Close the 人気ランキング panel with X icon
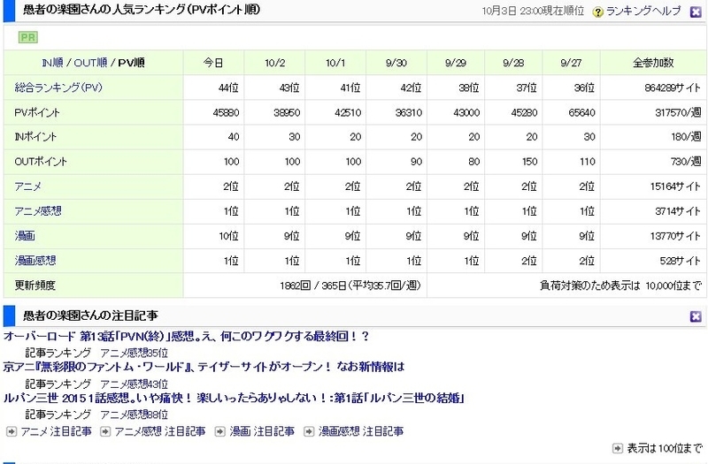The width and height of the screenshot is (708, 464). [696, 11]
